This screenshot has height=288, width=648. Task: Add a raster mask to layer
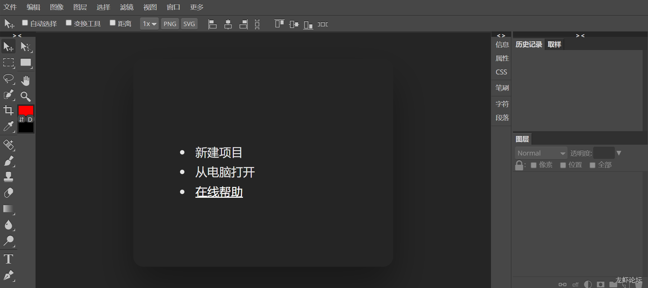click(601, 284)
